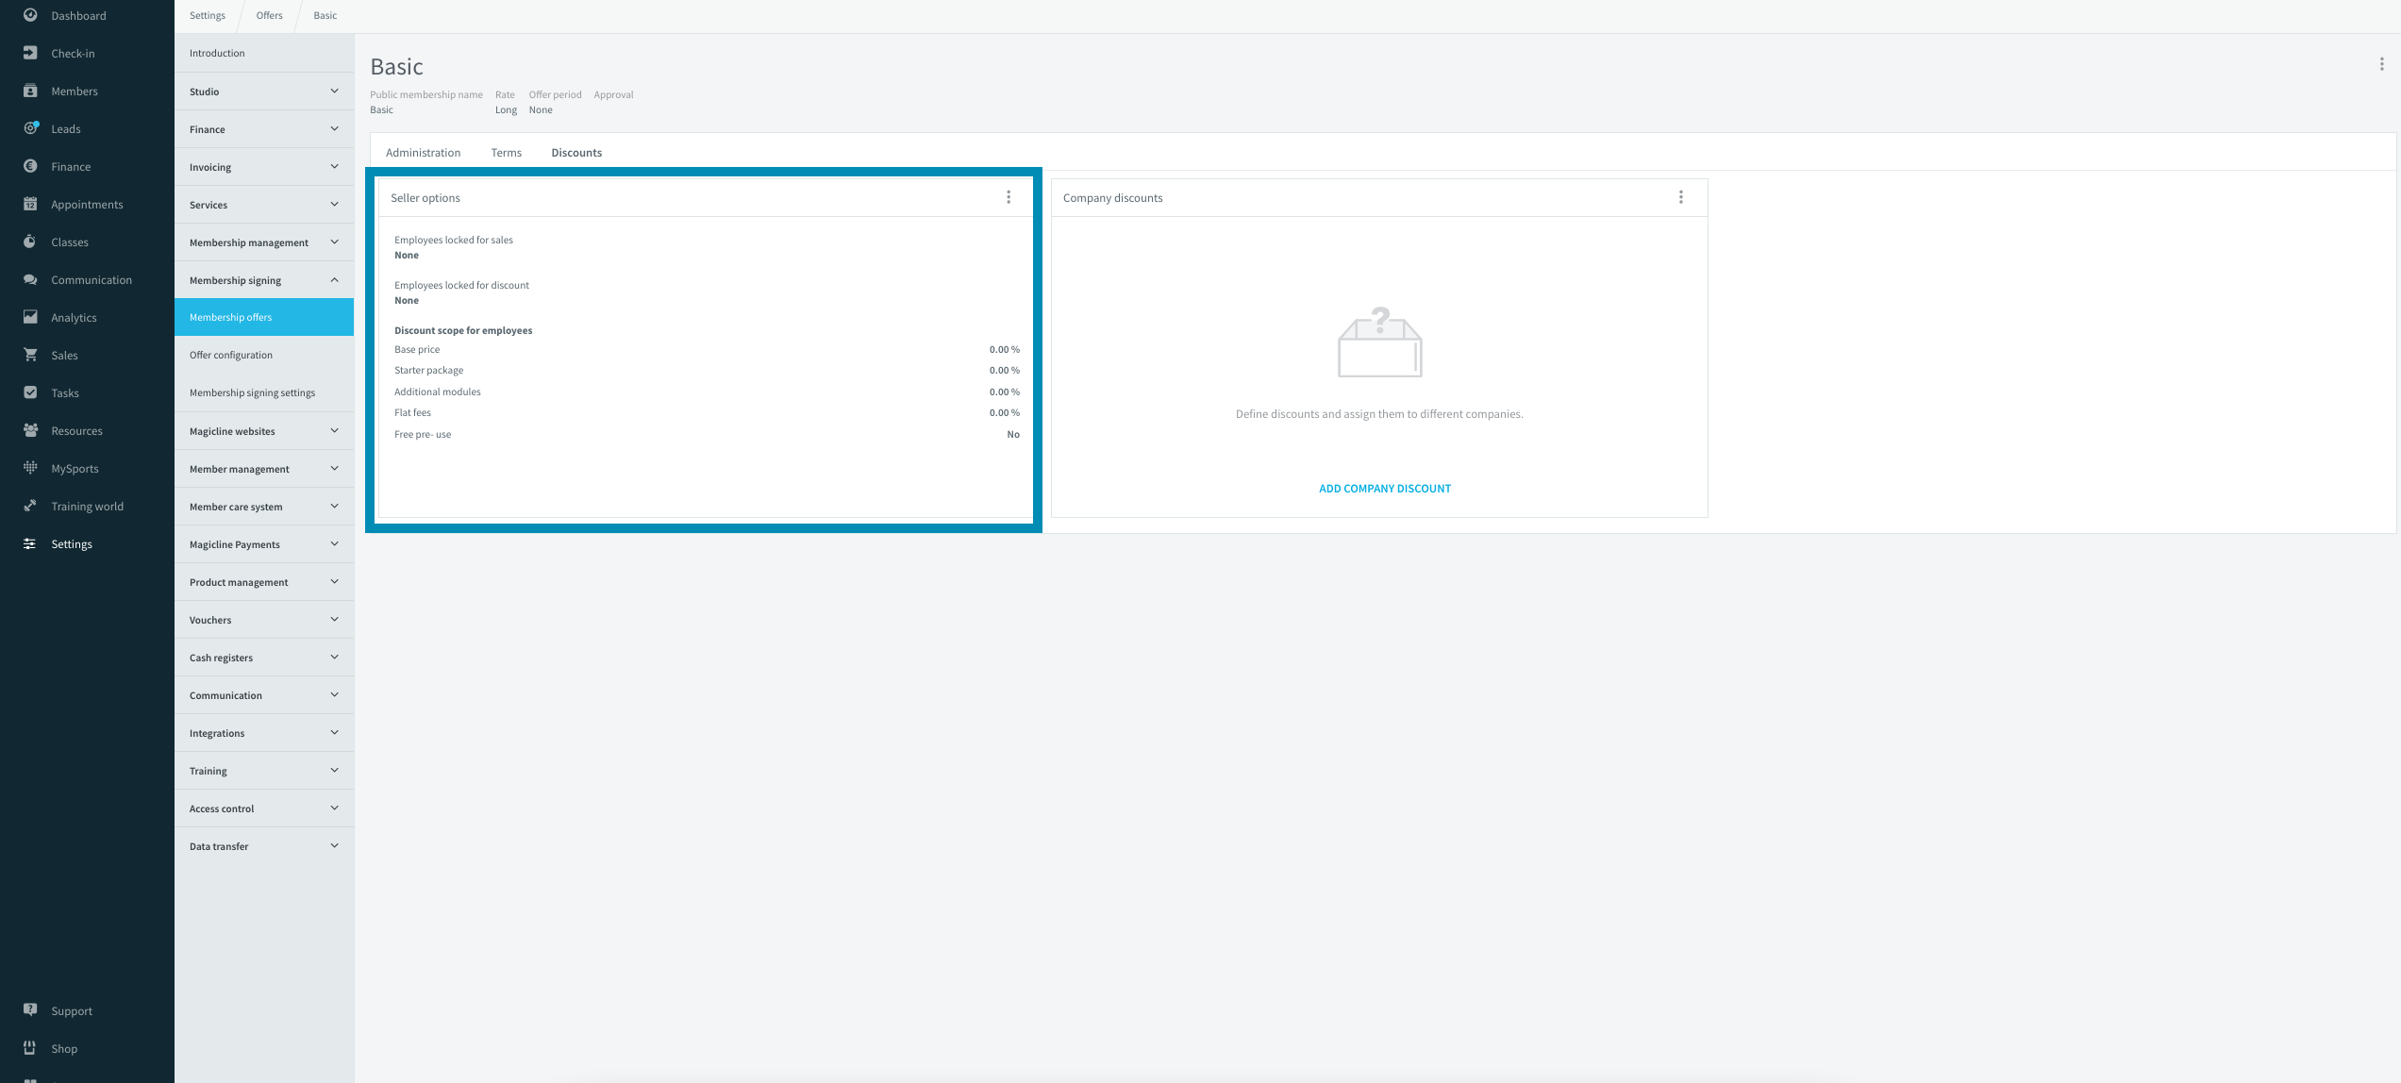Expand the Member care system section

tap(264, 507)
